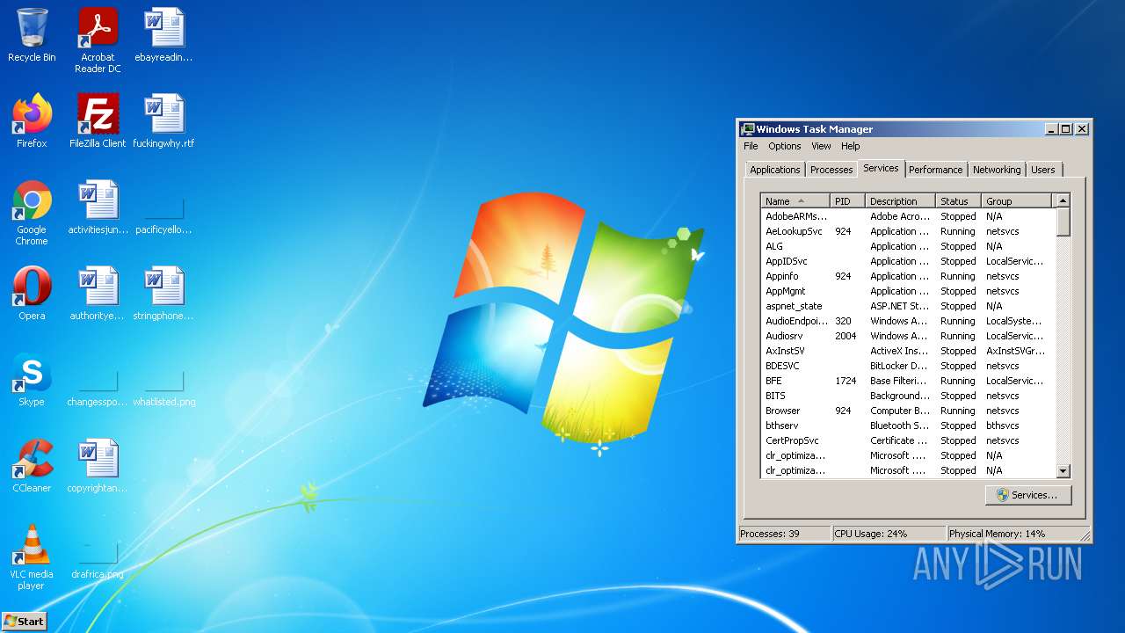Switch to the Applications tab
This screenshot has height=633, width=1125.
click(775, 170)
